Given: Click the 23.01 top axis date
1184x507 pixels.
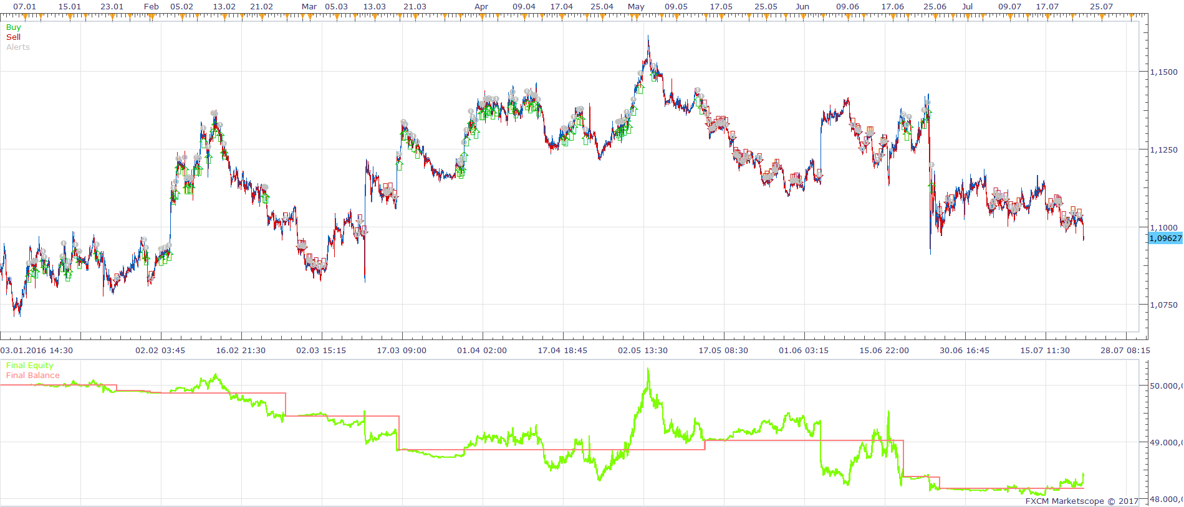Looking at the screenshot, I should (112, 7).
